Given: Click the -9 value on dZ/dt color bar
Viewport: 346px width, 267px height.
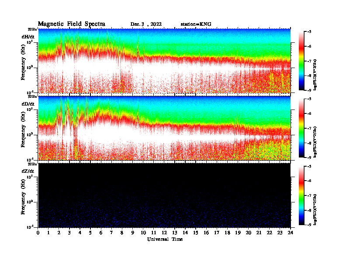Looking at the screenshot, I should pyautogui.click(x=309, y=225).
